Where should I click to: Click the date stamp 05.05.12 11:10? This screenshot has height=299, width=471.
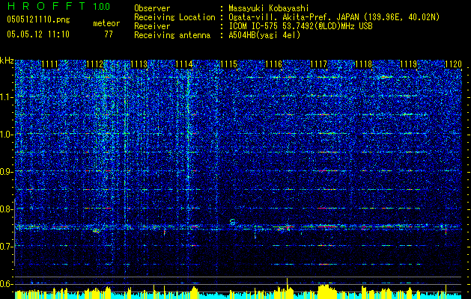click(38, 34)
